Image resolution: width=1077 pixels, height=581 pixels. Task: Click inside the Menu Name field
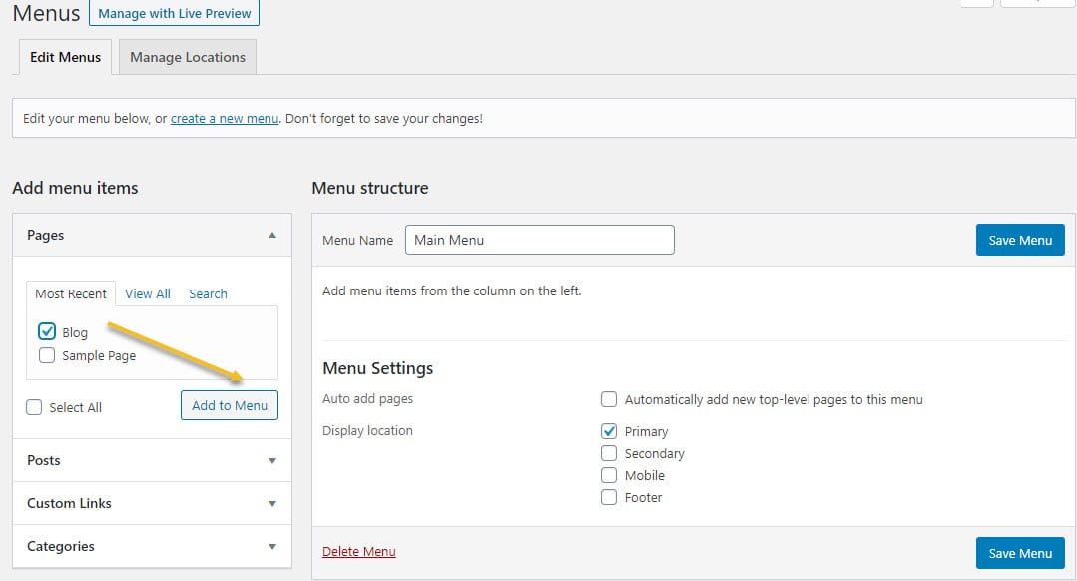(x=539, y=240)
